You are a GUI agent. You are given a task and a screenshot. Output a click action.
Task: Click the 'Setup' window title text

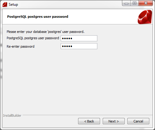(x=13, y=5)
